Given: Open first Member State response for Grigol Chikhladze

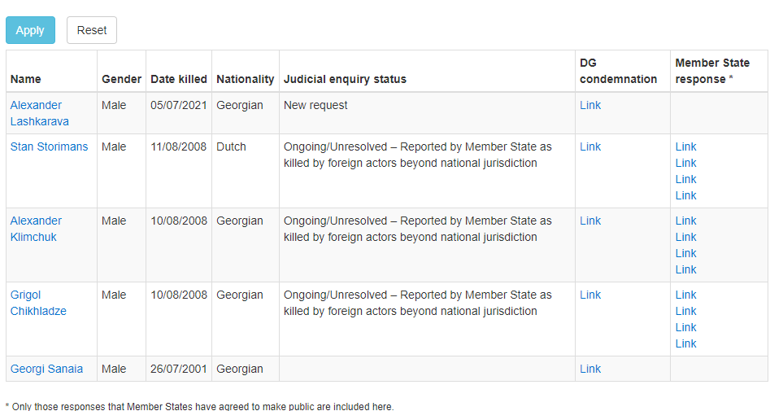Looking at the screenshot, I should pyautogui.click(x=685, y=295).
